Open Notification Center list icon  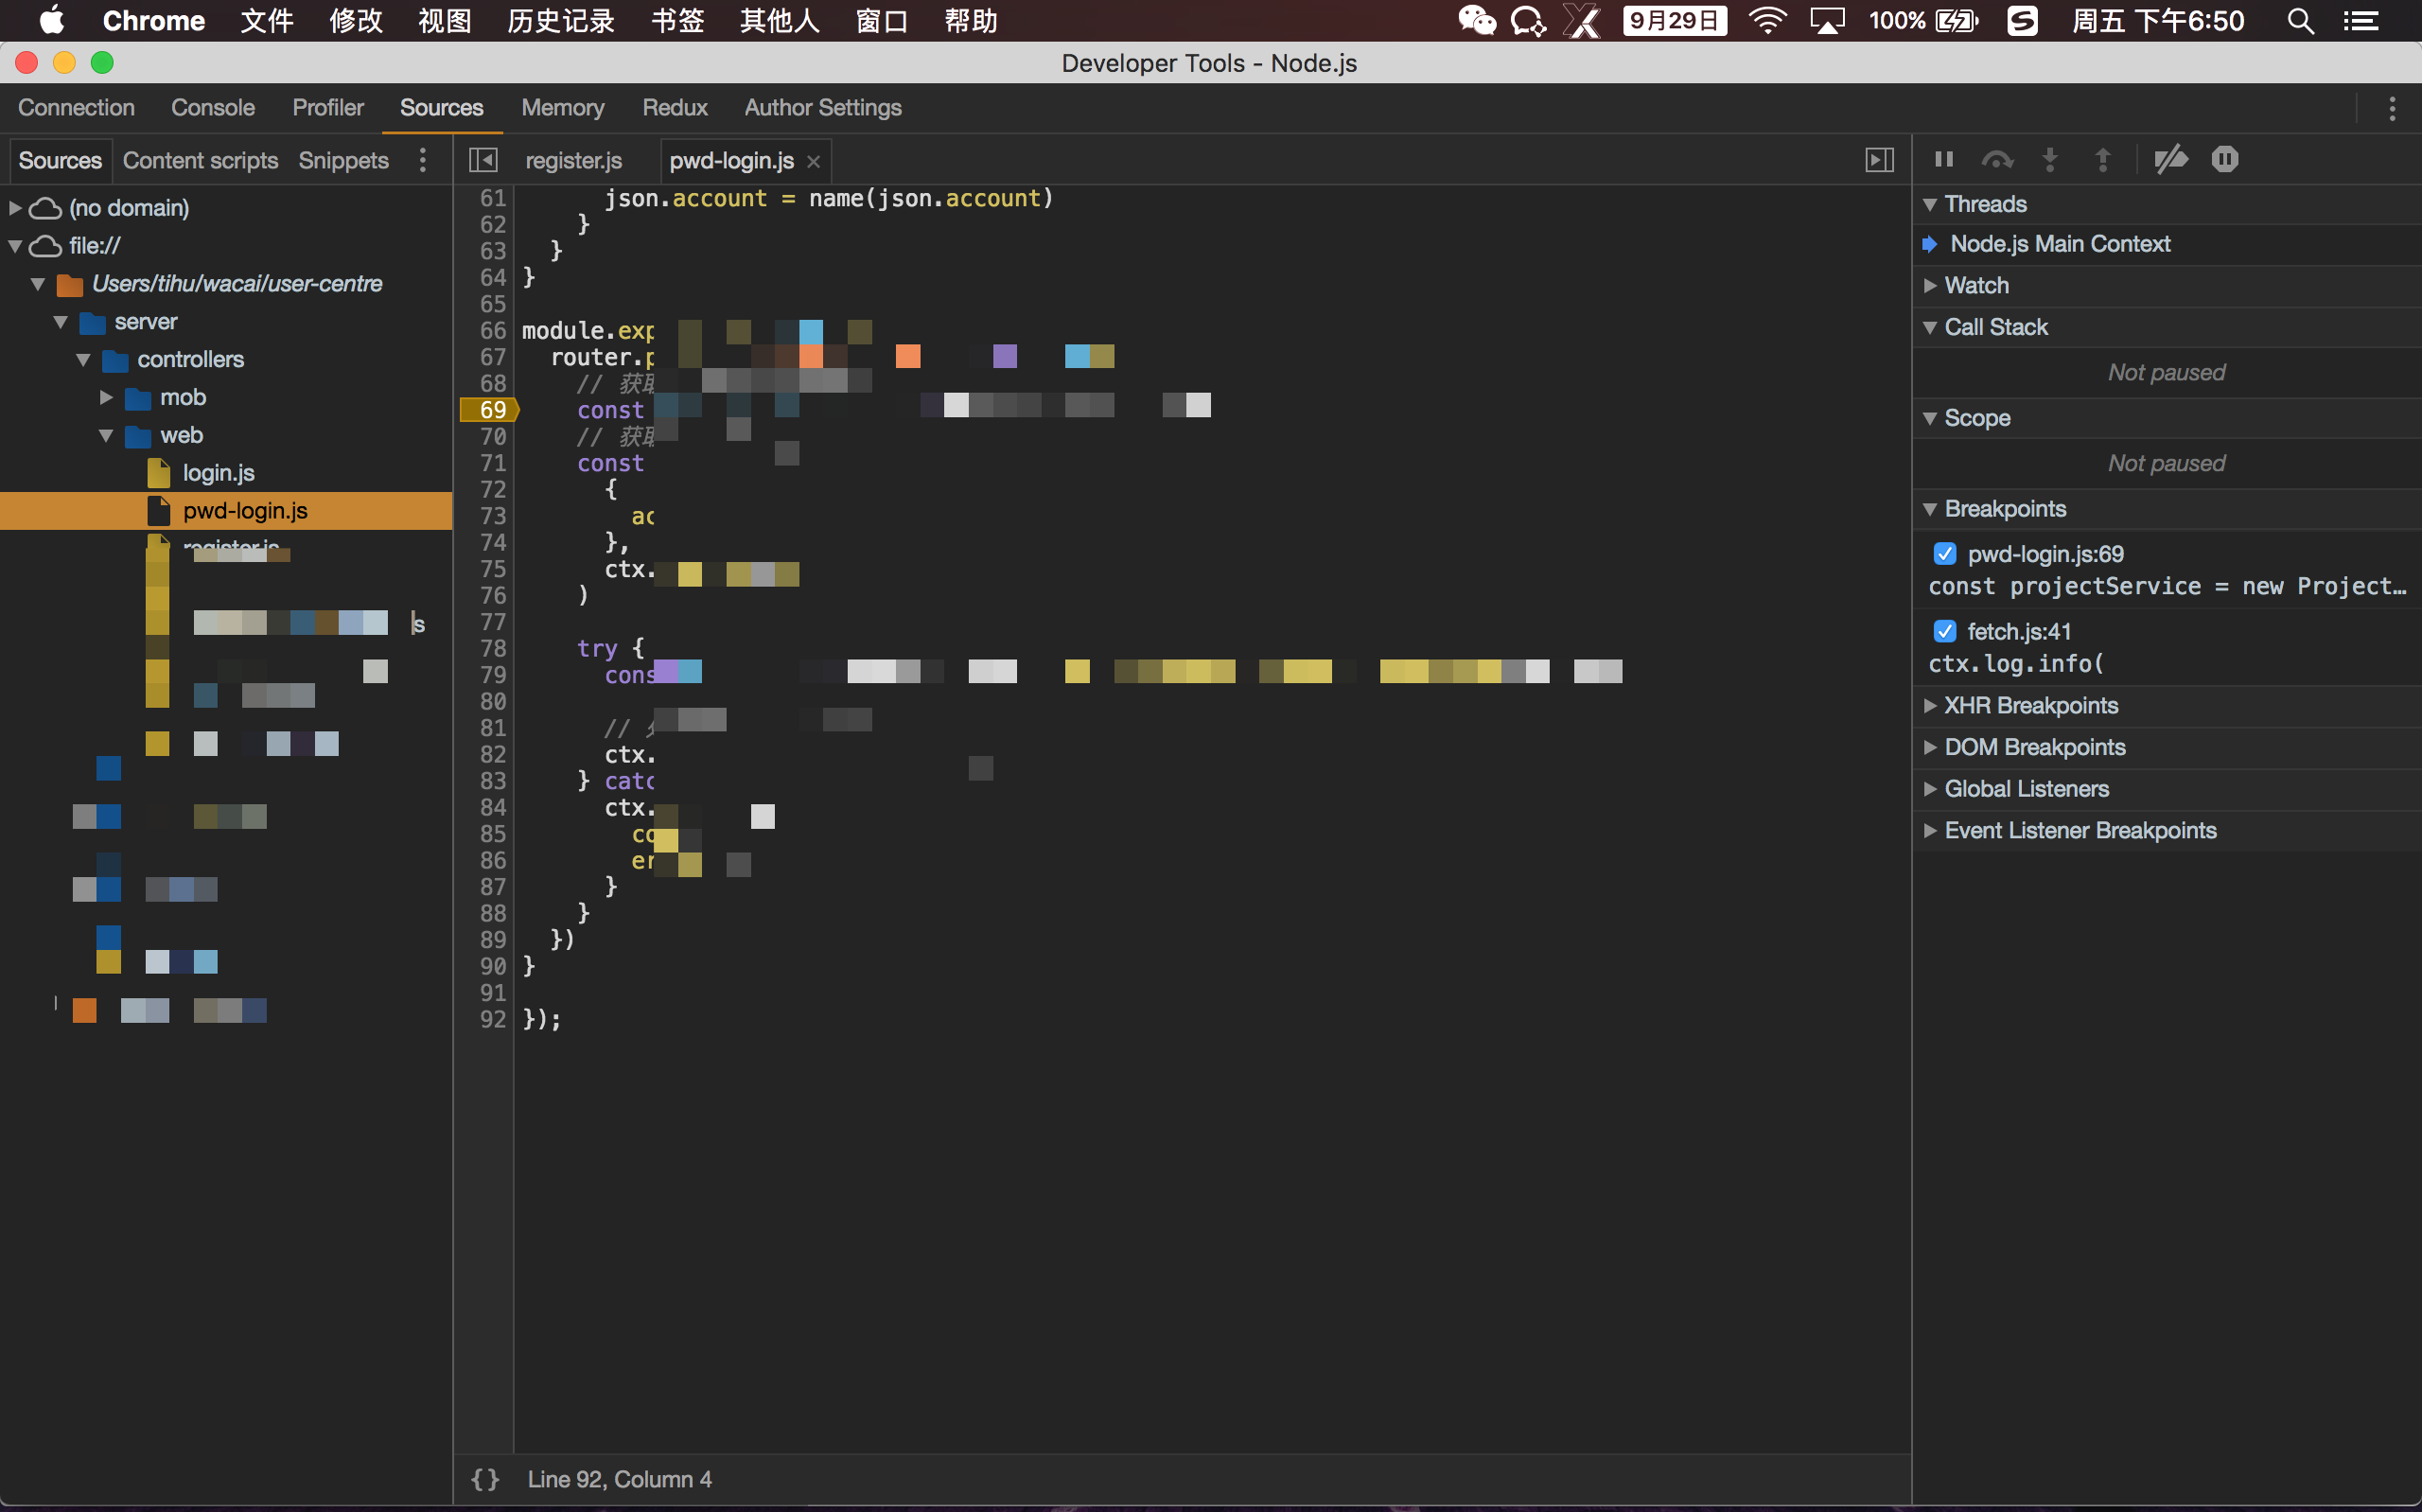point(2361,21)
